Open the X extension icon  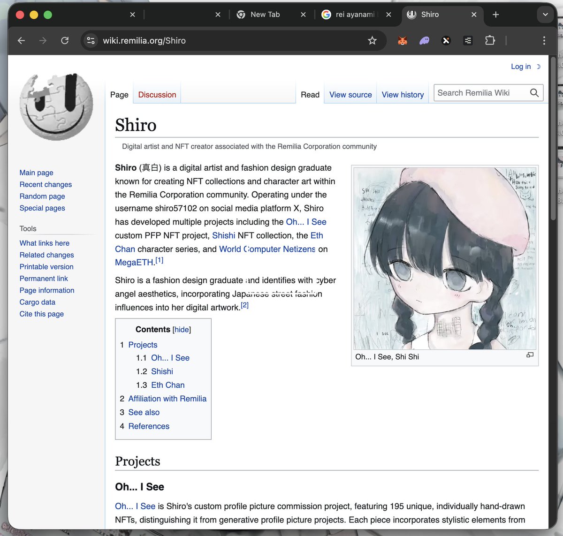(446, 41)
